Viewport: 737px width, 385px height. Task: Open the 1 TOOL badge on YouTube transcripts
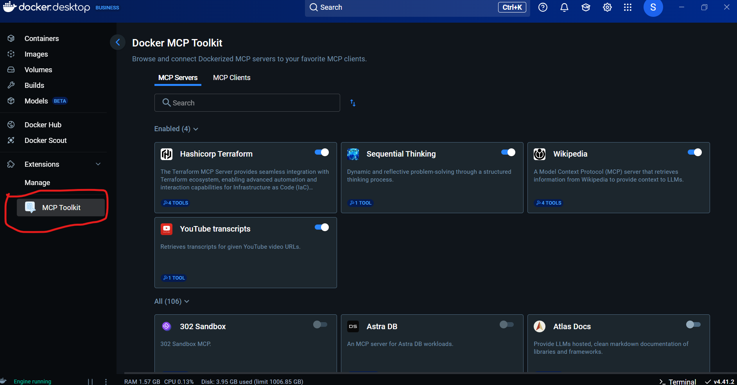click(174, 278)
